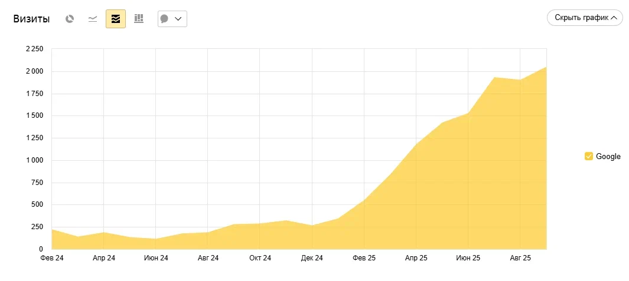Click the "Окт 24" x-axis label
Screen dimensions: 629x281
point(260,258)
